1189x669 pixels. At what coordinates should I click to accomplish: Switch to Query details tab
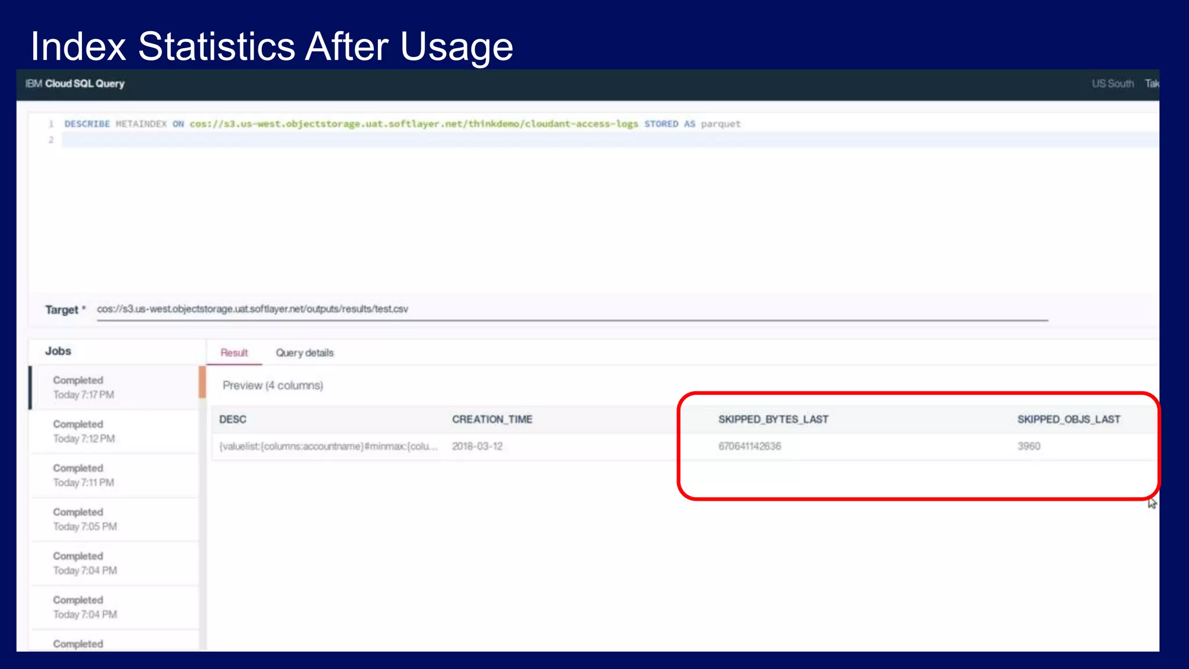click(305, 353)
